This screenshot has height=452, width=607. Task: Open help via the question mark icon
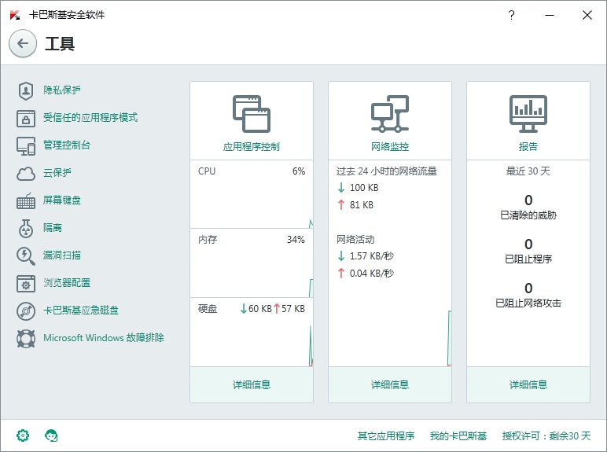click(x=511, y=15)
